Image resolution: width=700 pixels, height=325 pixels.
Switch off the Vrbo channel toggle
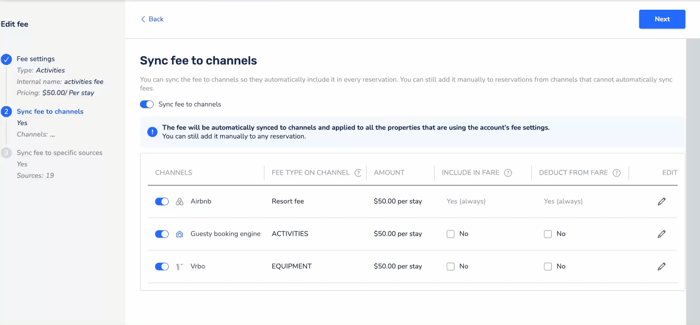(x=162, y=266)
